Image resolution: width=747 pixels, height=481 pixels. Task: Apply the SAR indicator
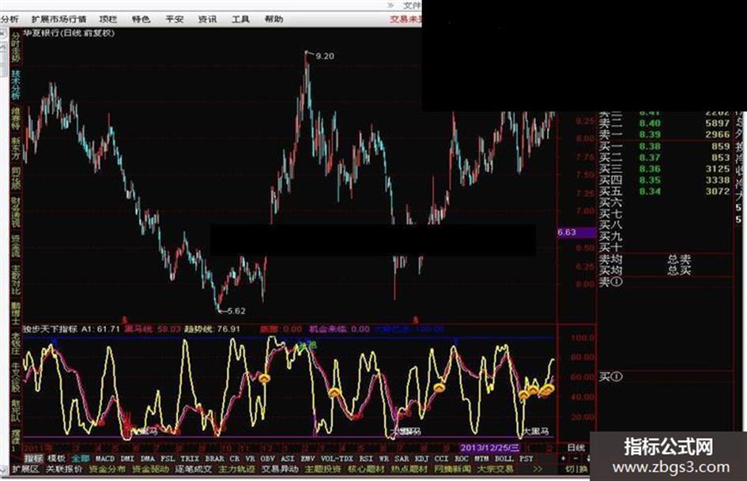pyautogui.click(x=402, y=459)
